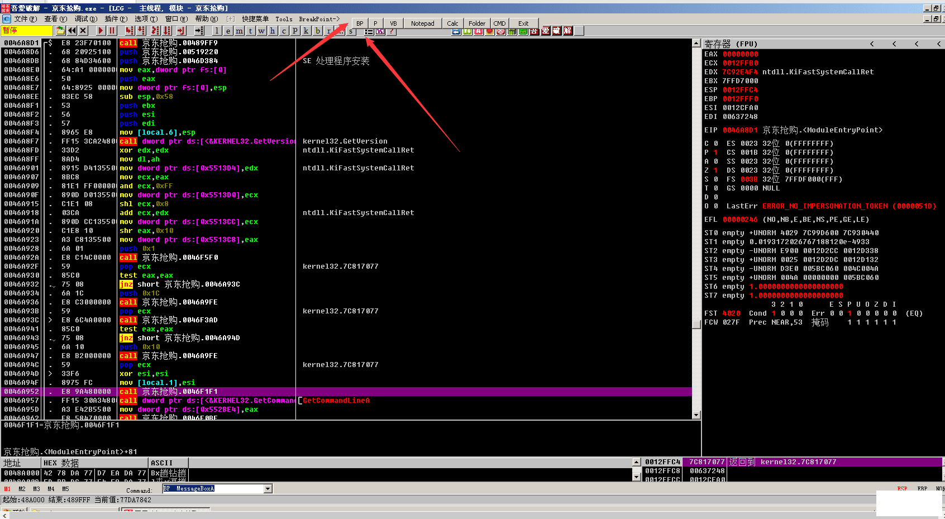Open the 选项(T) menu
Screen dimensions: 945x519
tap(146, 19)
